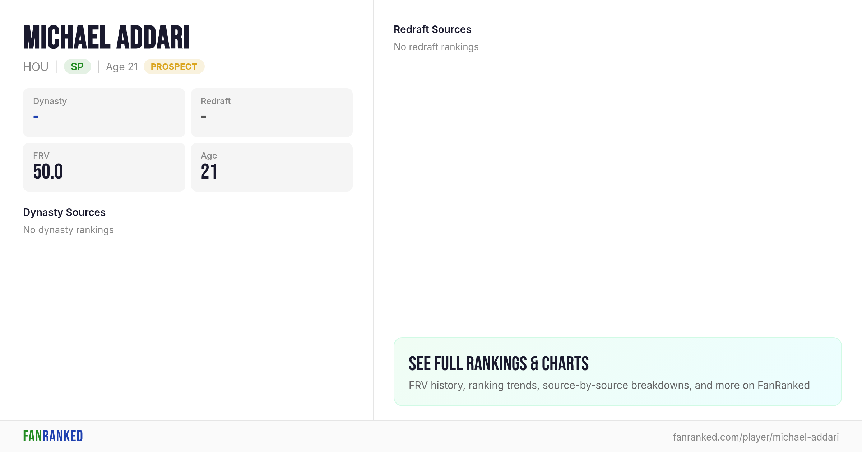Click the Dynasty rank dash value
This screenshot has width=862, height=452.
(36, 117)
